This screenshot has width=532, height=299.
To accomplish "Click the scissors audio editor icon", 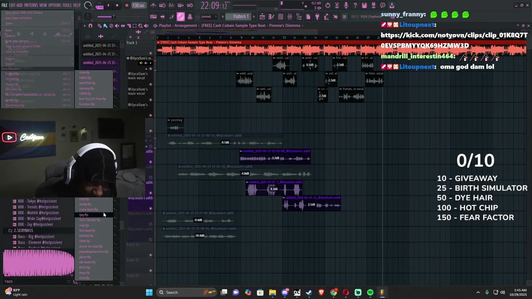I will pos(337,5).
